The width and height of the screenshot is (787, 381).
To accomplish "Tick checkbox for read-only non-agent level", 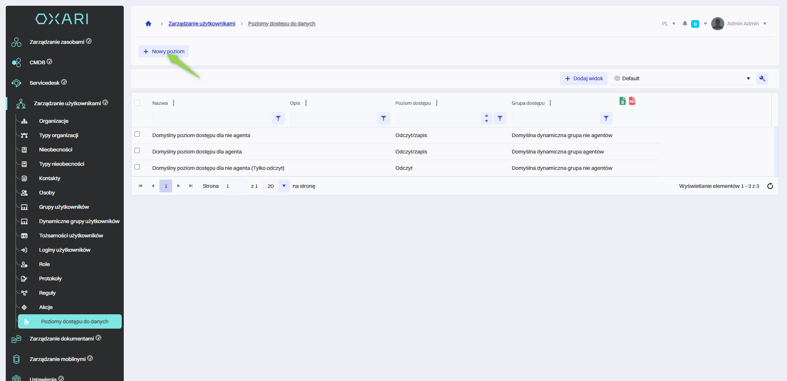I will (x=137, y=167).
